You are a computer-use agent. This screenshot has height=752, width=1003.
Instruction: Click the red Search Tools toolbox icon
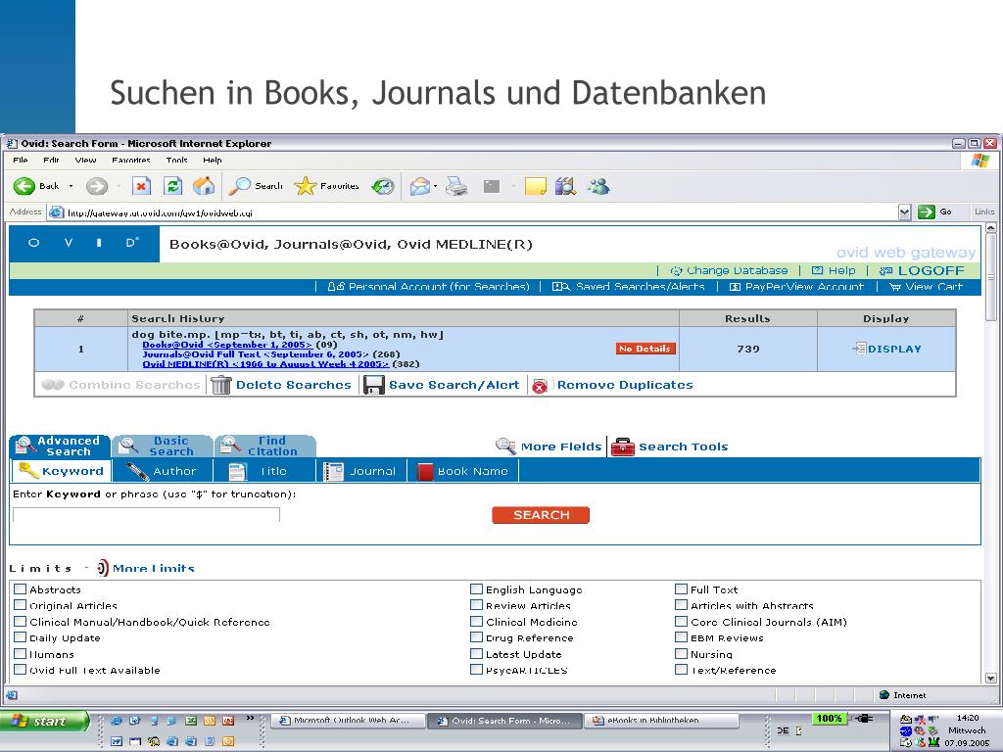[622, 446]
